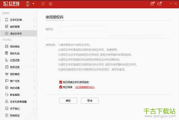
Task: Click the wallet icon beside 我的钱包
Action: 7,46
